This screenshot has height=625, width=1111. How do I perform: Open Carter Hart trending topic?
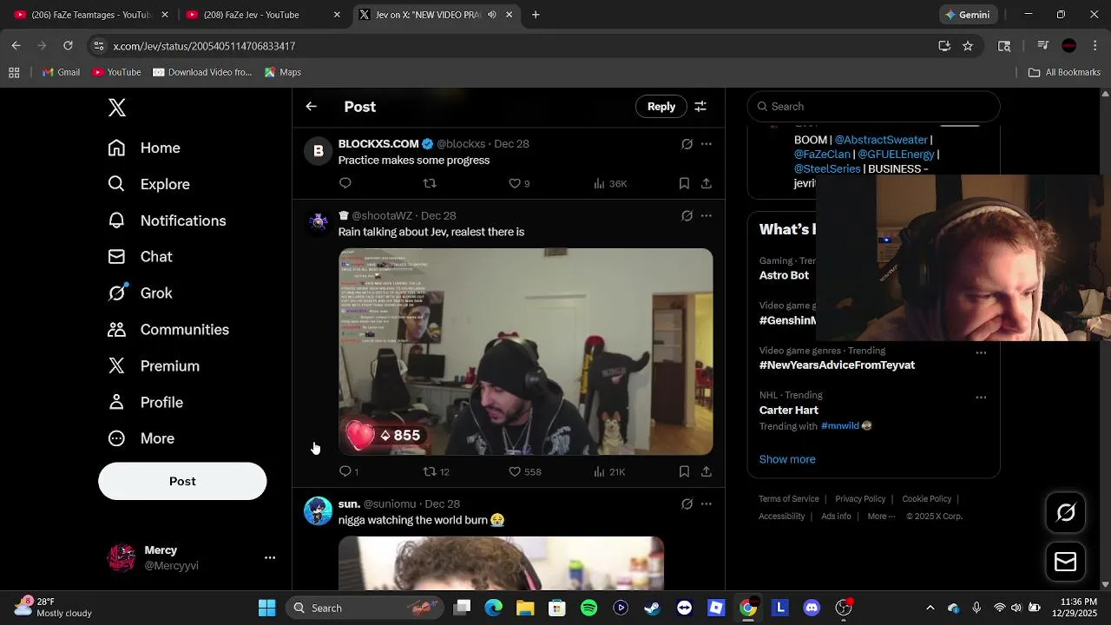(x=789, y=410)
